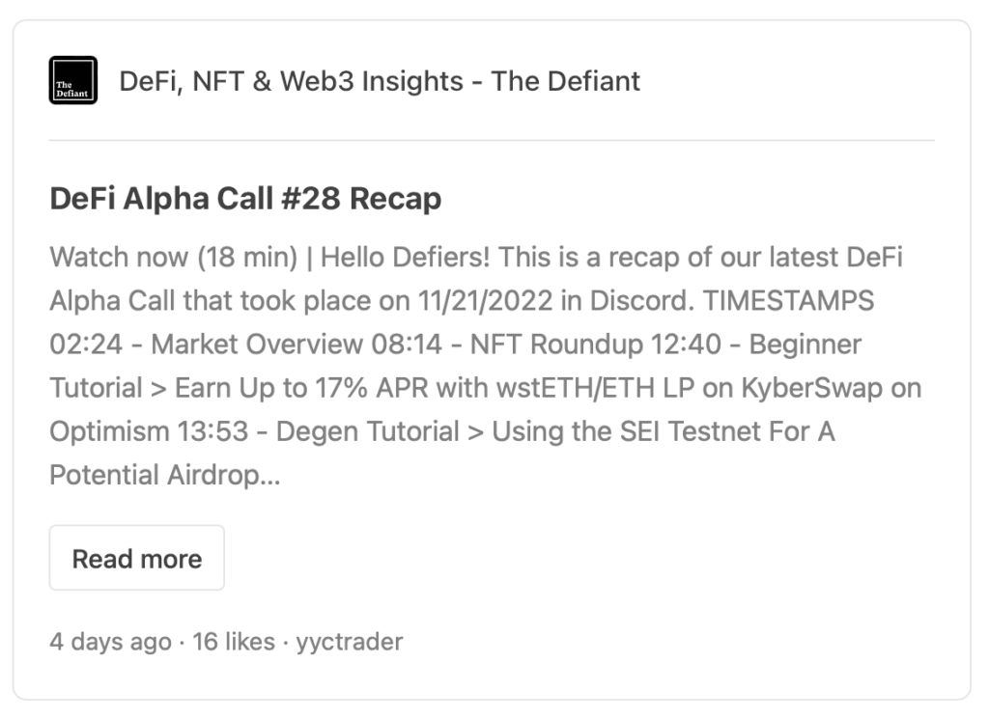Click the truncated Potential Airdrop… text

pyautogui.click(x=165, y=476)
